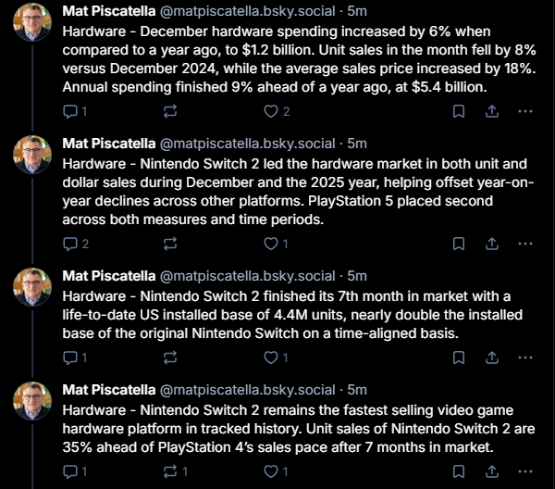Open Mat Piscatella's name link in second post
This screenshot has width=555, height=489.
click(109, 144)
